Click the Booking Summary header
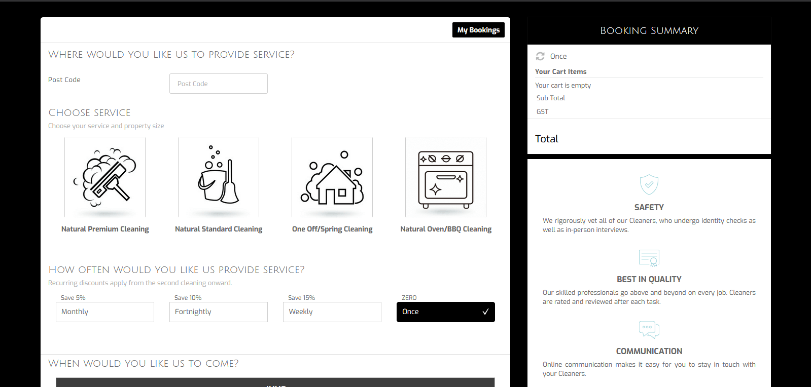 (x=649, y=31)
